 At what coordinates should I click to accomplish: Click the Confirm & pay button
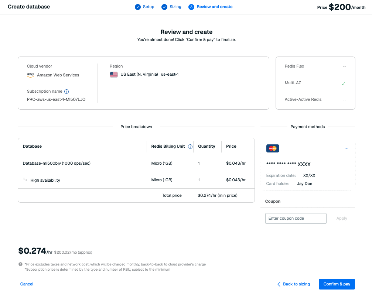point(337,284)
